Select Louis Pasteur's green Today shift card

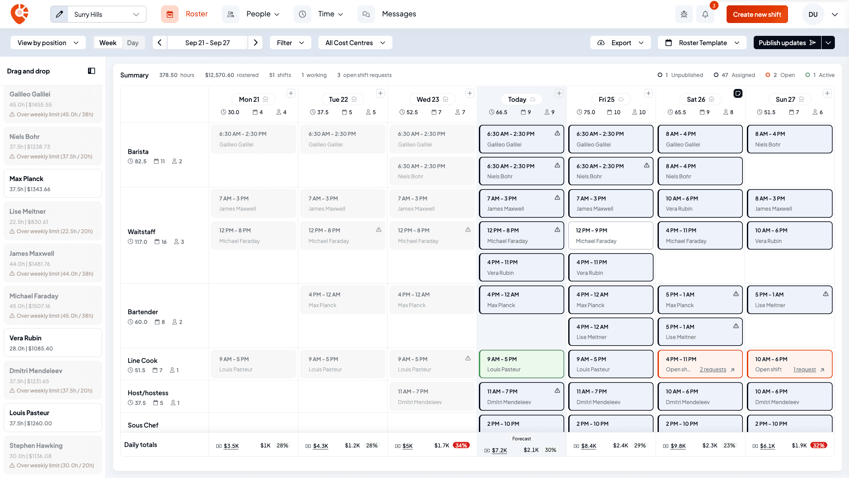tap(522, 364)
